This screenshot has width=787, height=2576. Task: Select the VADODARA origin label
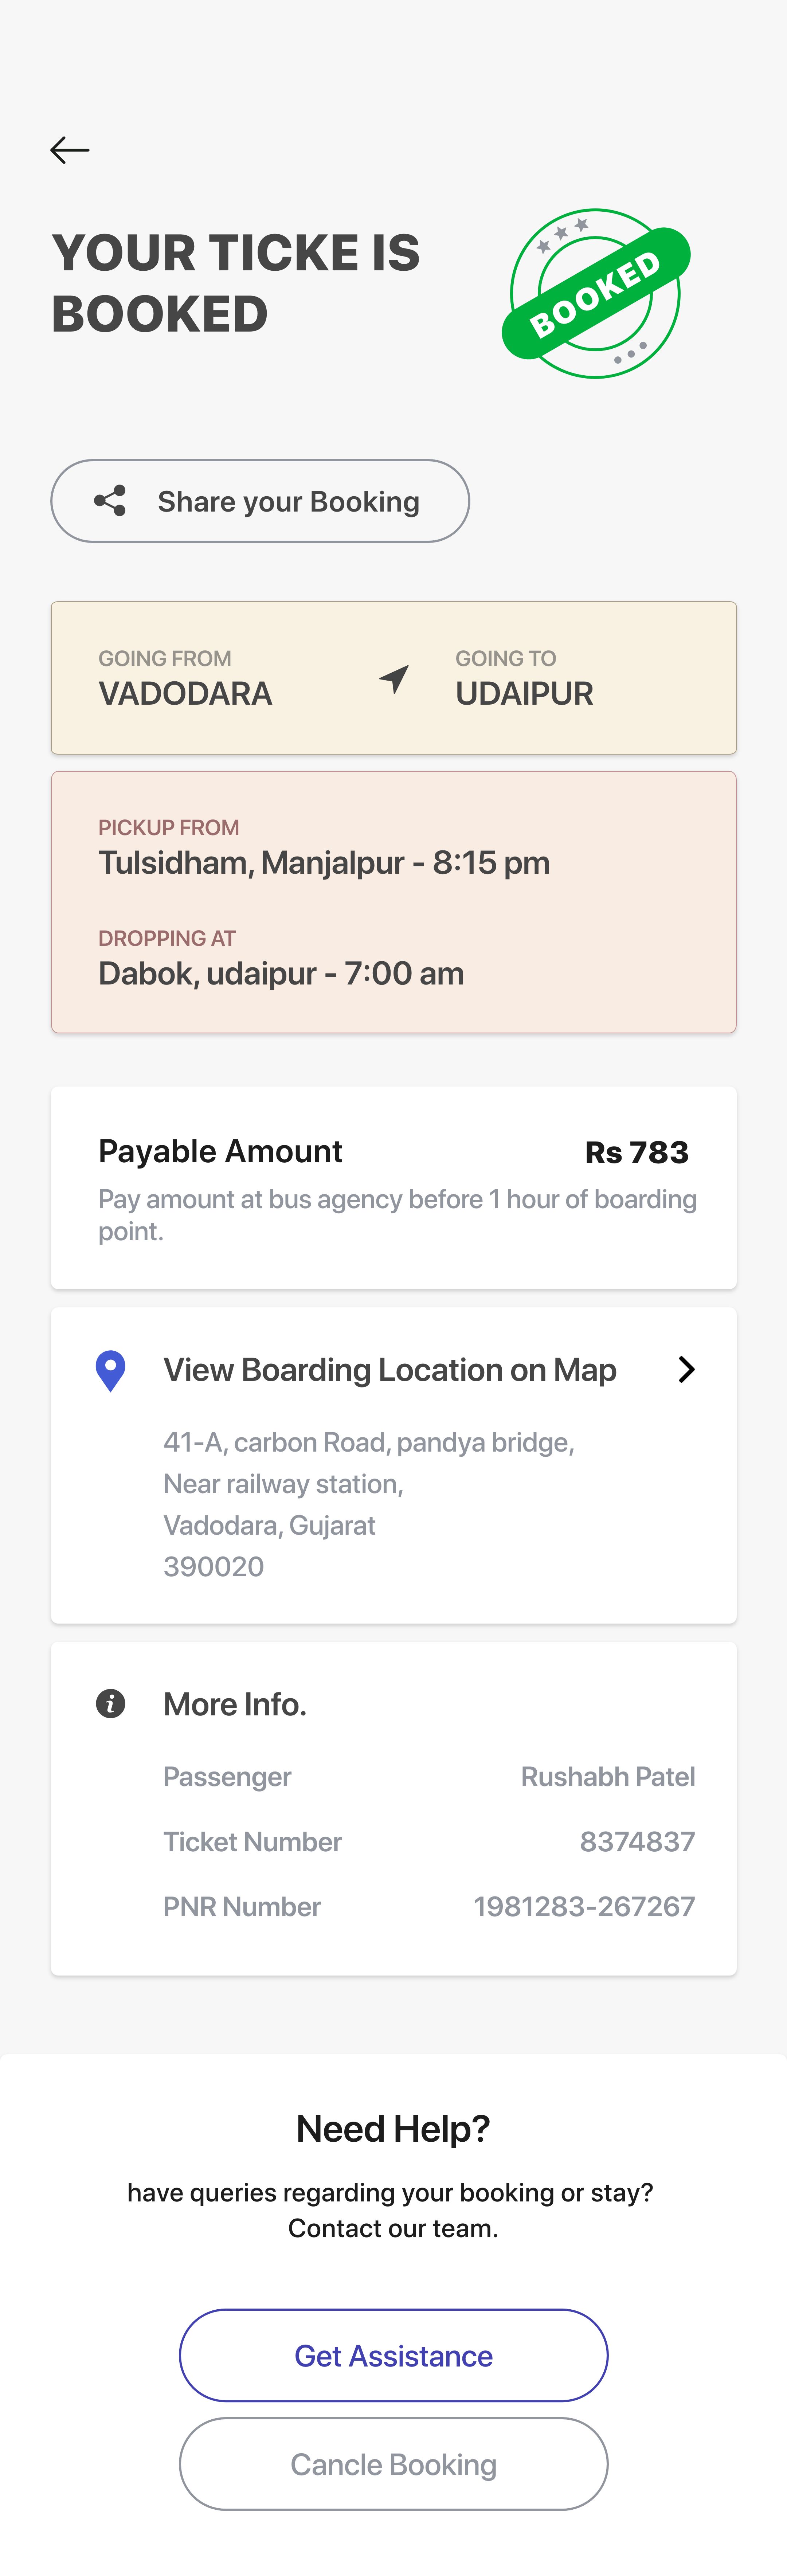[185, 693]
